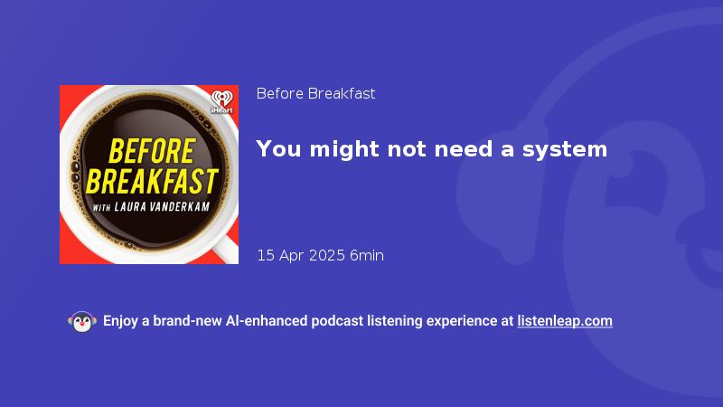Click the Before Breakfast podcast cover art

[149, 175]
